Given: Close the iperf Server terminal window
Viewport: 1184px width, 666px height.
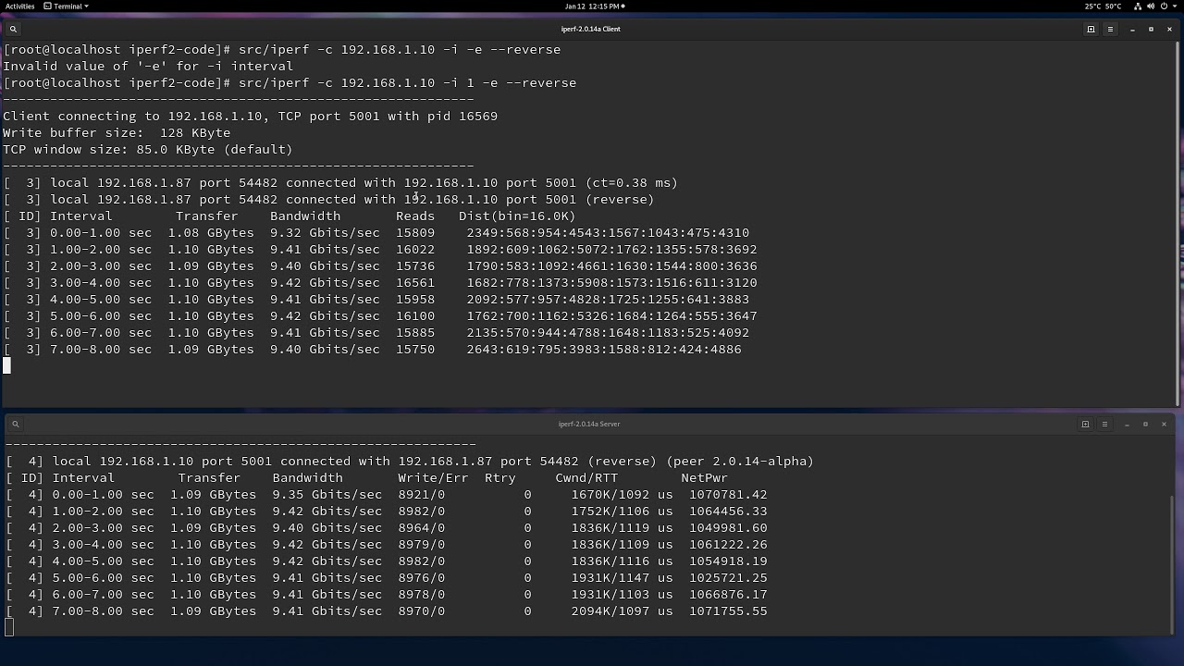Looking at the screenshot, I should pos(1164,424).
